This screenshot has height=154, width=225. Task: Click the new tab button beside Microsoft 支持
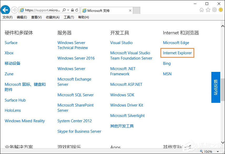[137, 10]
